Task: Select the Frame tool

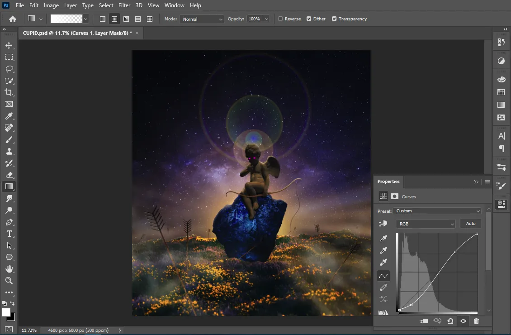Action: pos(9,104)
